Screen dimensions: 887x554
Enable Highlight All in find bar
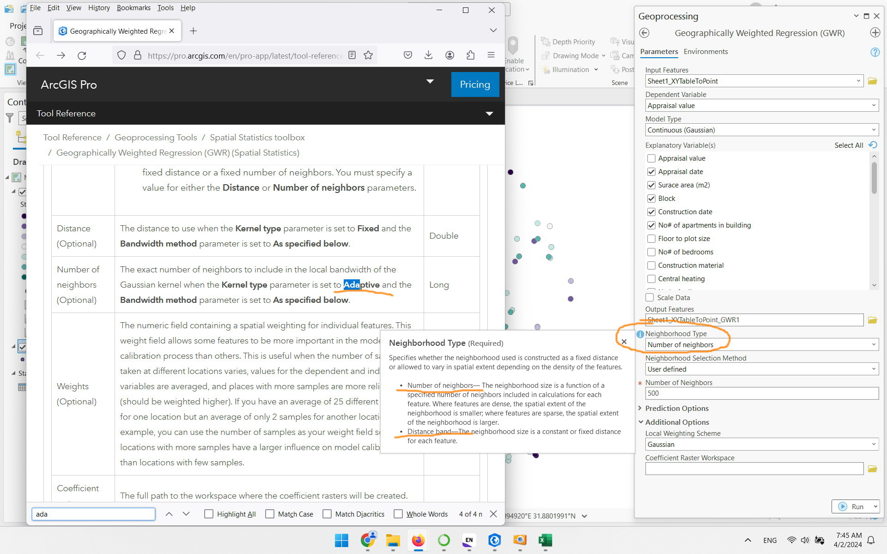click(209, 514)
